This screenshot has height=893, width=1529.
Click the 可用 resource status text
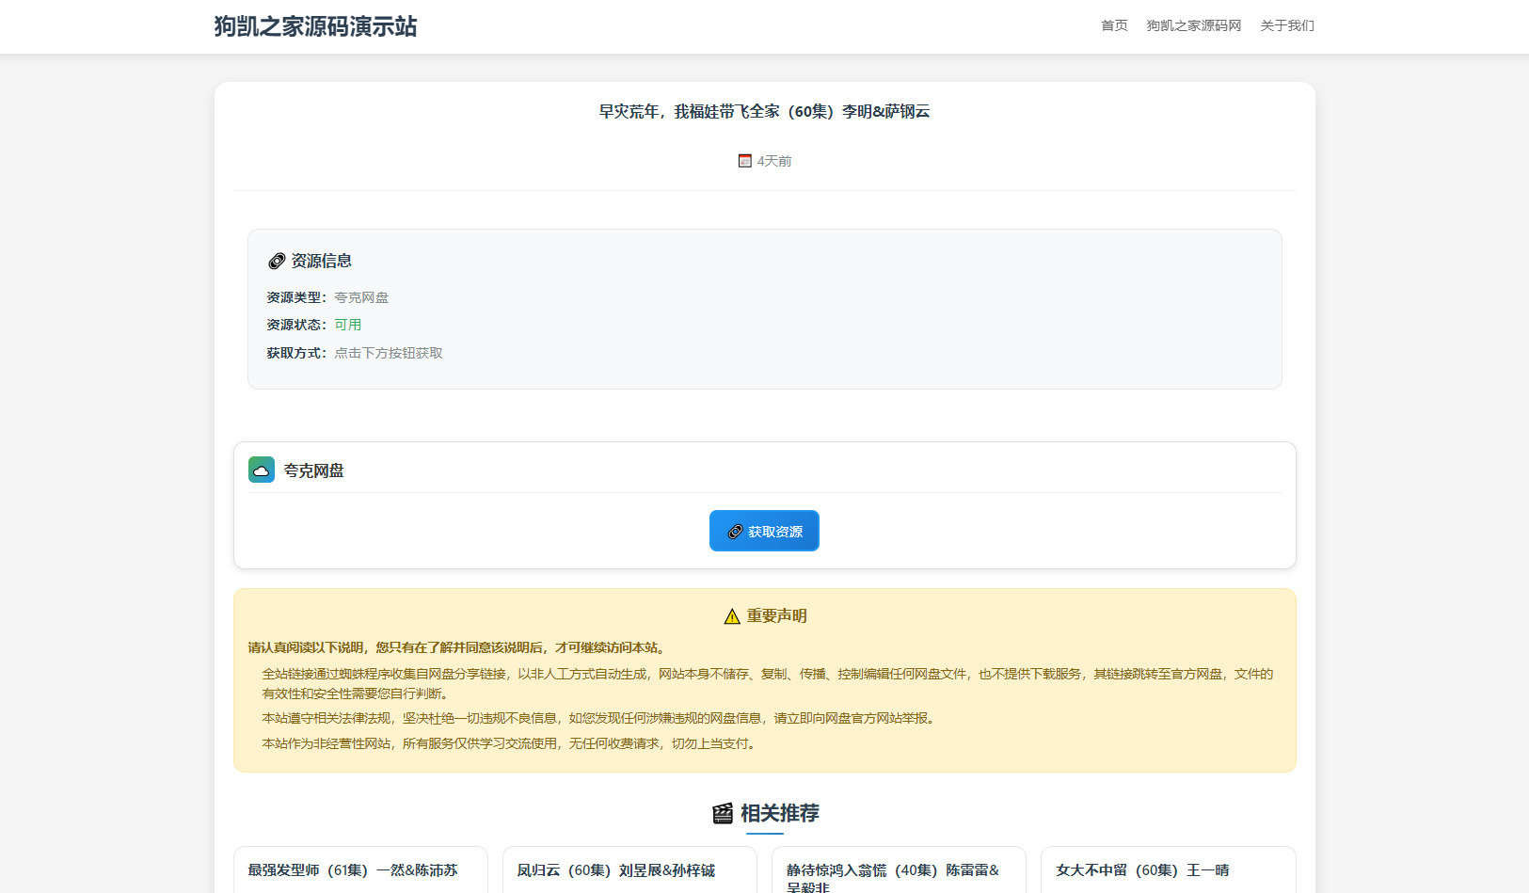point(348,325)
